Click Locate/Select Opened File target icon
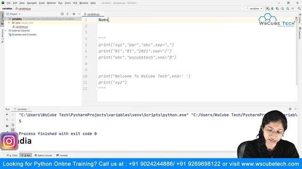302x169 pixels. [x=62, y=14]
